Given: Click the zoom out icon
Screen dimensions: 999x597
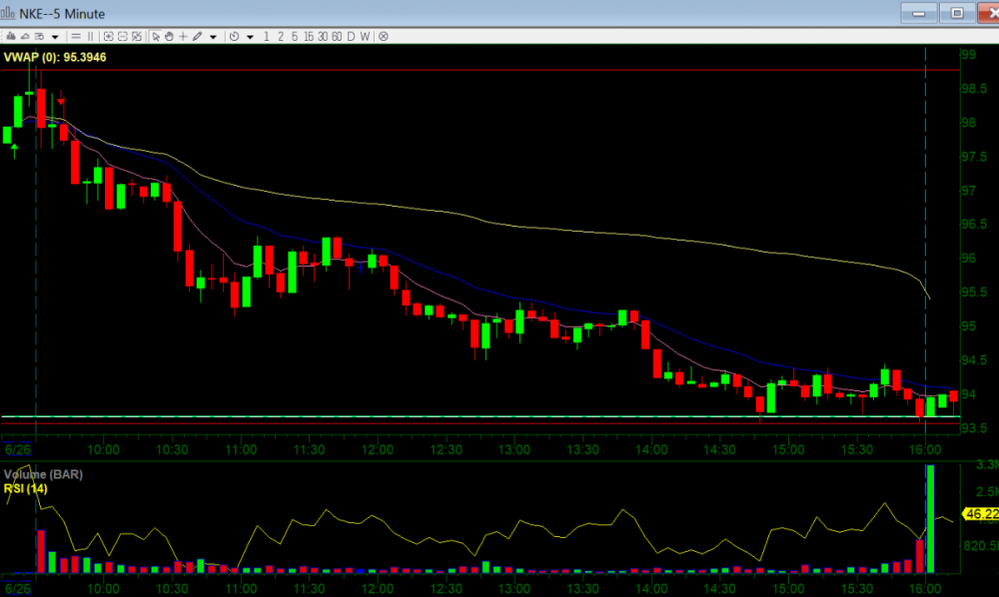Looking at the screenshot, I should [122, 36].
